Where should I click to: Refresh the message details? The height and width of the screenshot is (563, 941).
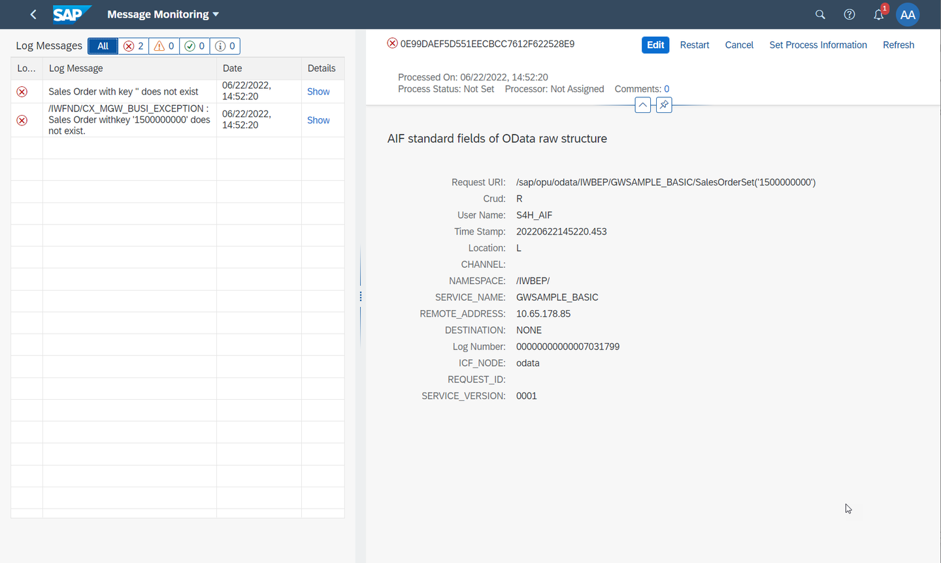[x=899, y=45]
